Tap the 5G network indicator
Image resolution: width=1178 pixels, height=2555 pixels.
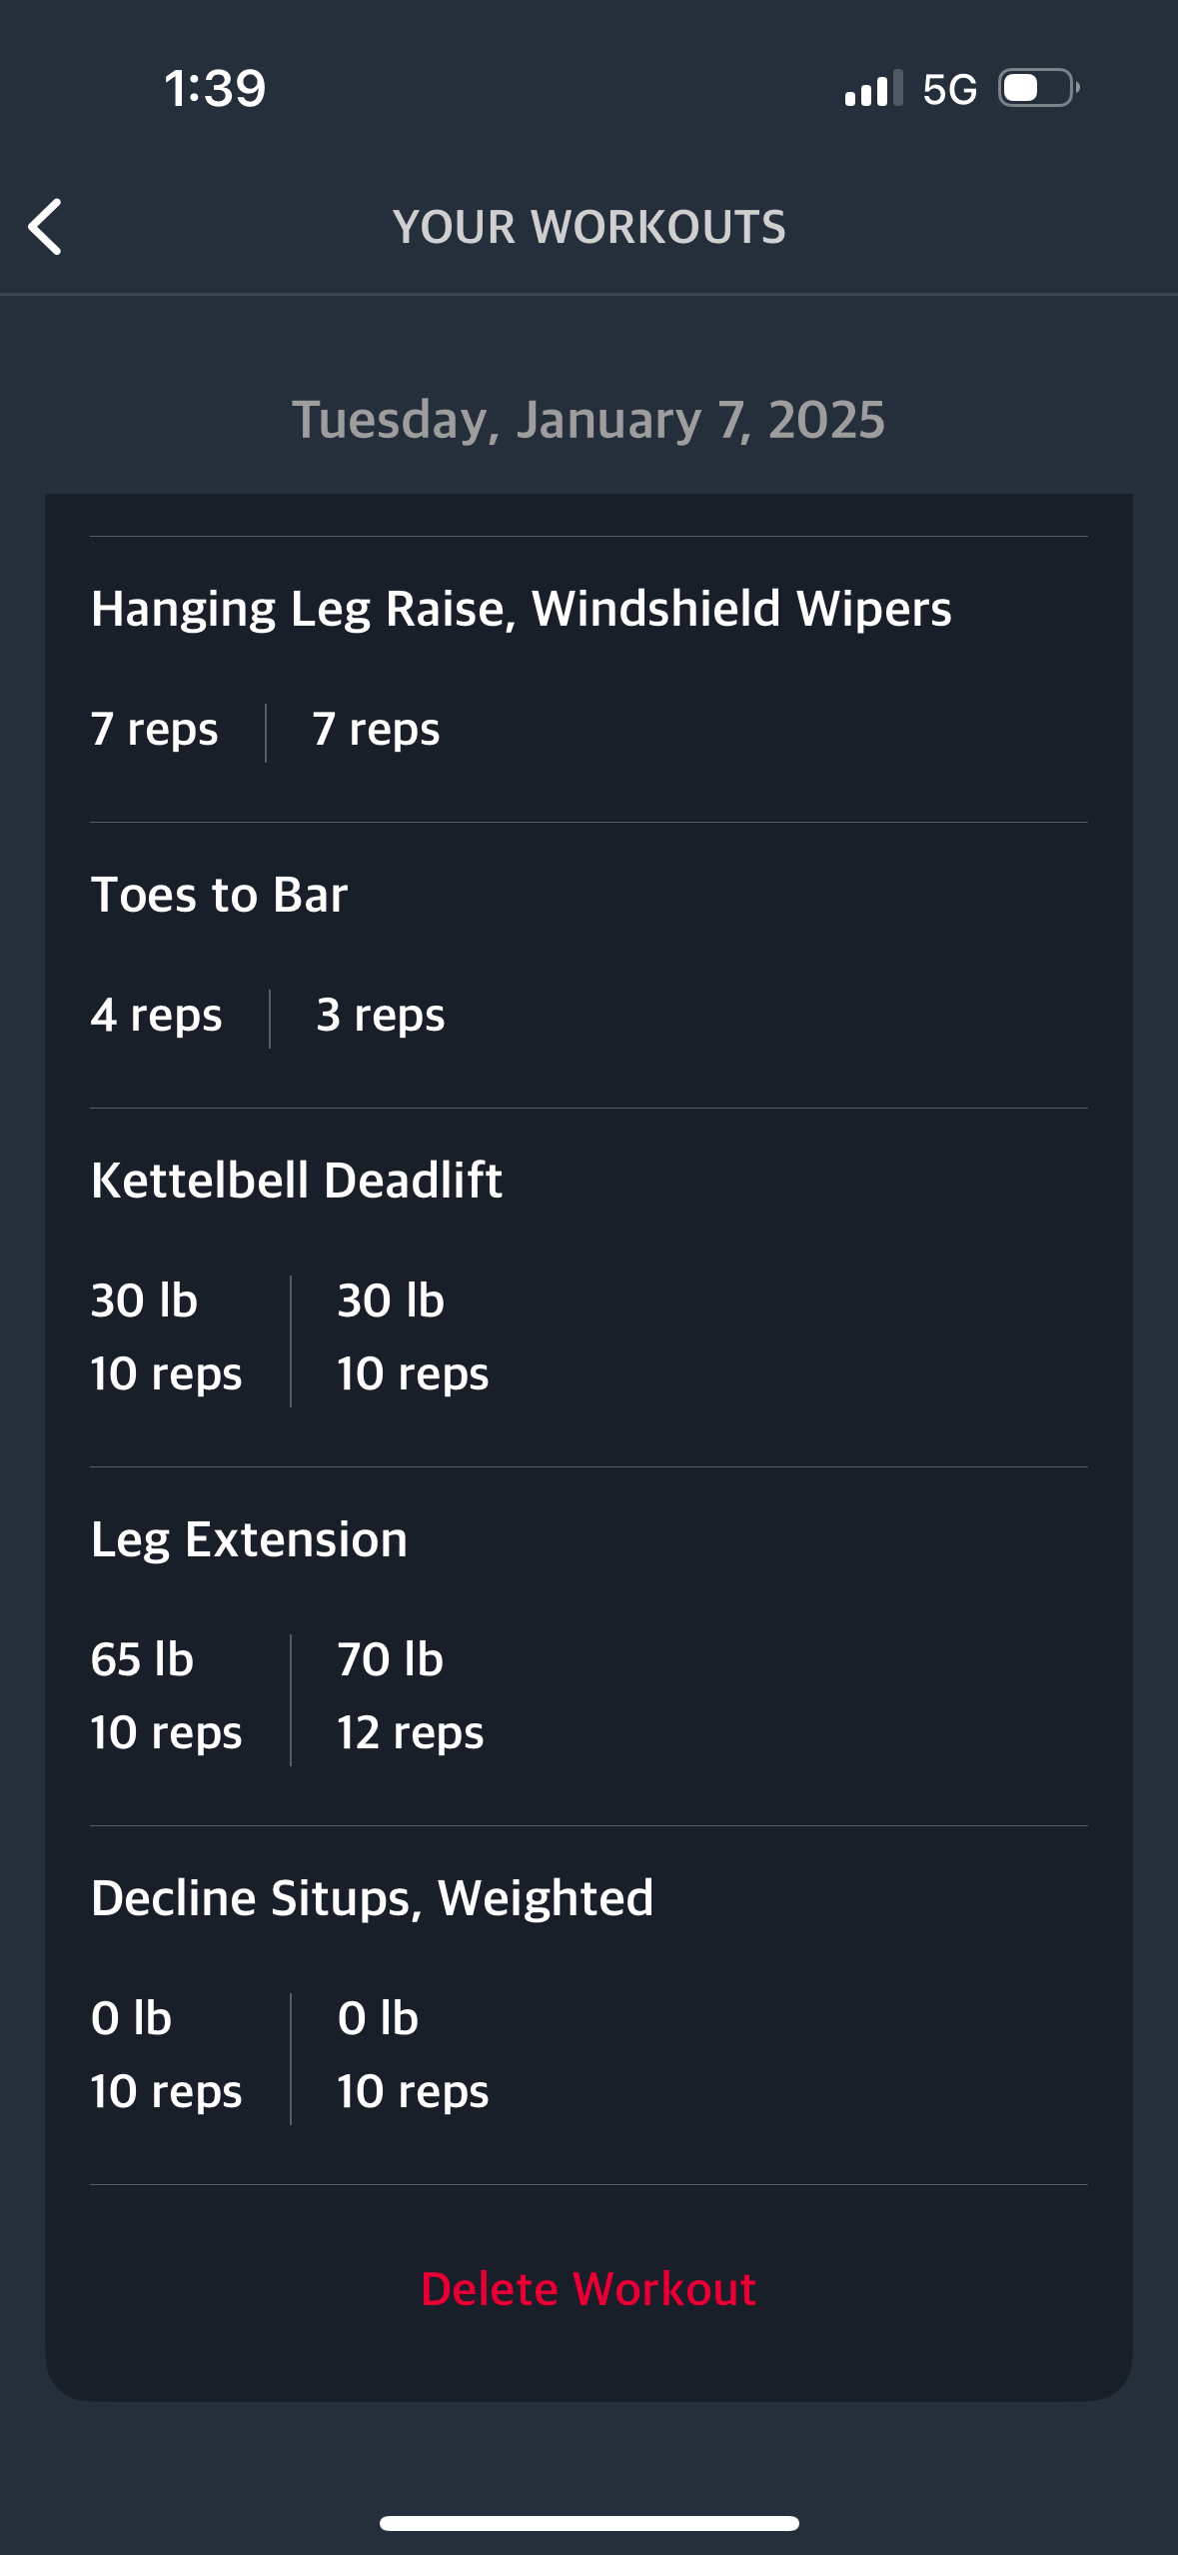coord(949,89)
